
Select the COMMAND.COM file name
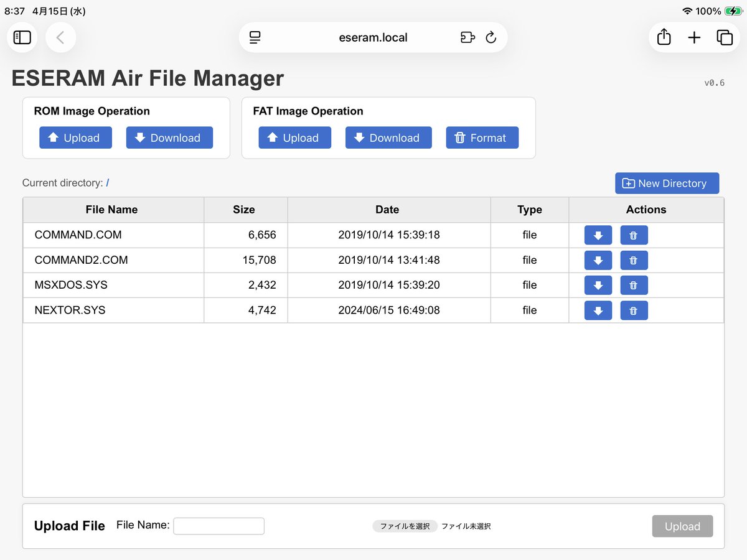click(78, 235)
